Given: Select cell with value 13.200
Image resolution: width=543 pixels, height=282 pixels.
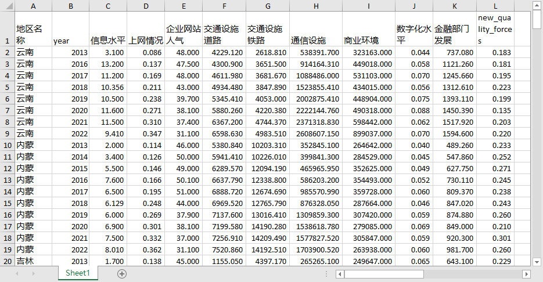Looking at the screenshot, I should pos(108,64).
